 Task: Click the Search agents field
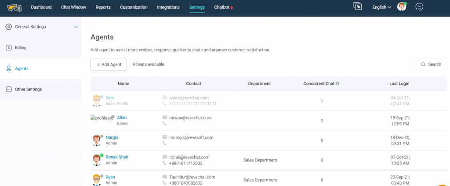click(x=431, y=64)
